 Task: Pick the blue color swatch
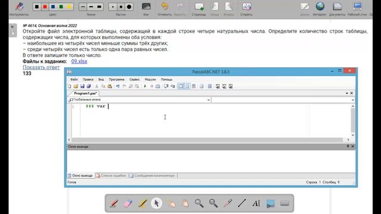coord(53,7)
